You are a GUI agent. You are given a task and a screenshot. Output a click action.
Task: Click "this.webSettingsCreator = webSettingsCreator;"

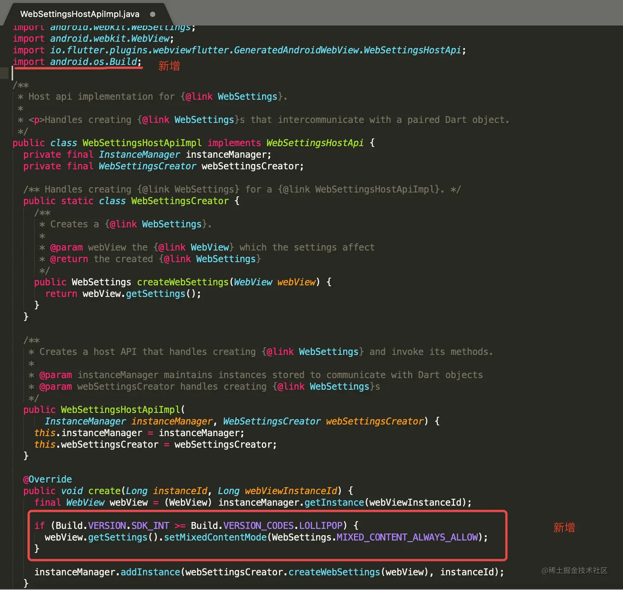[155, 444]
